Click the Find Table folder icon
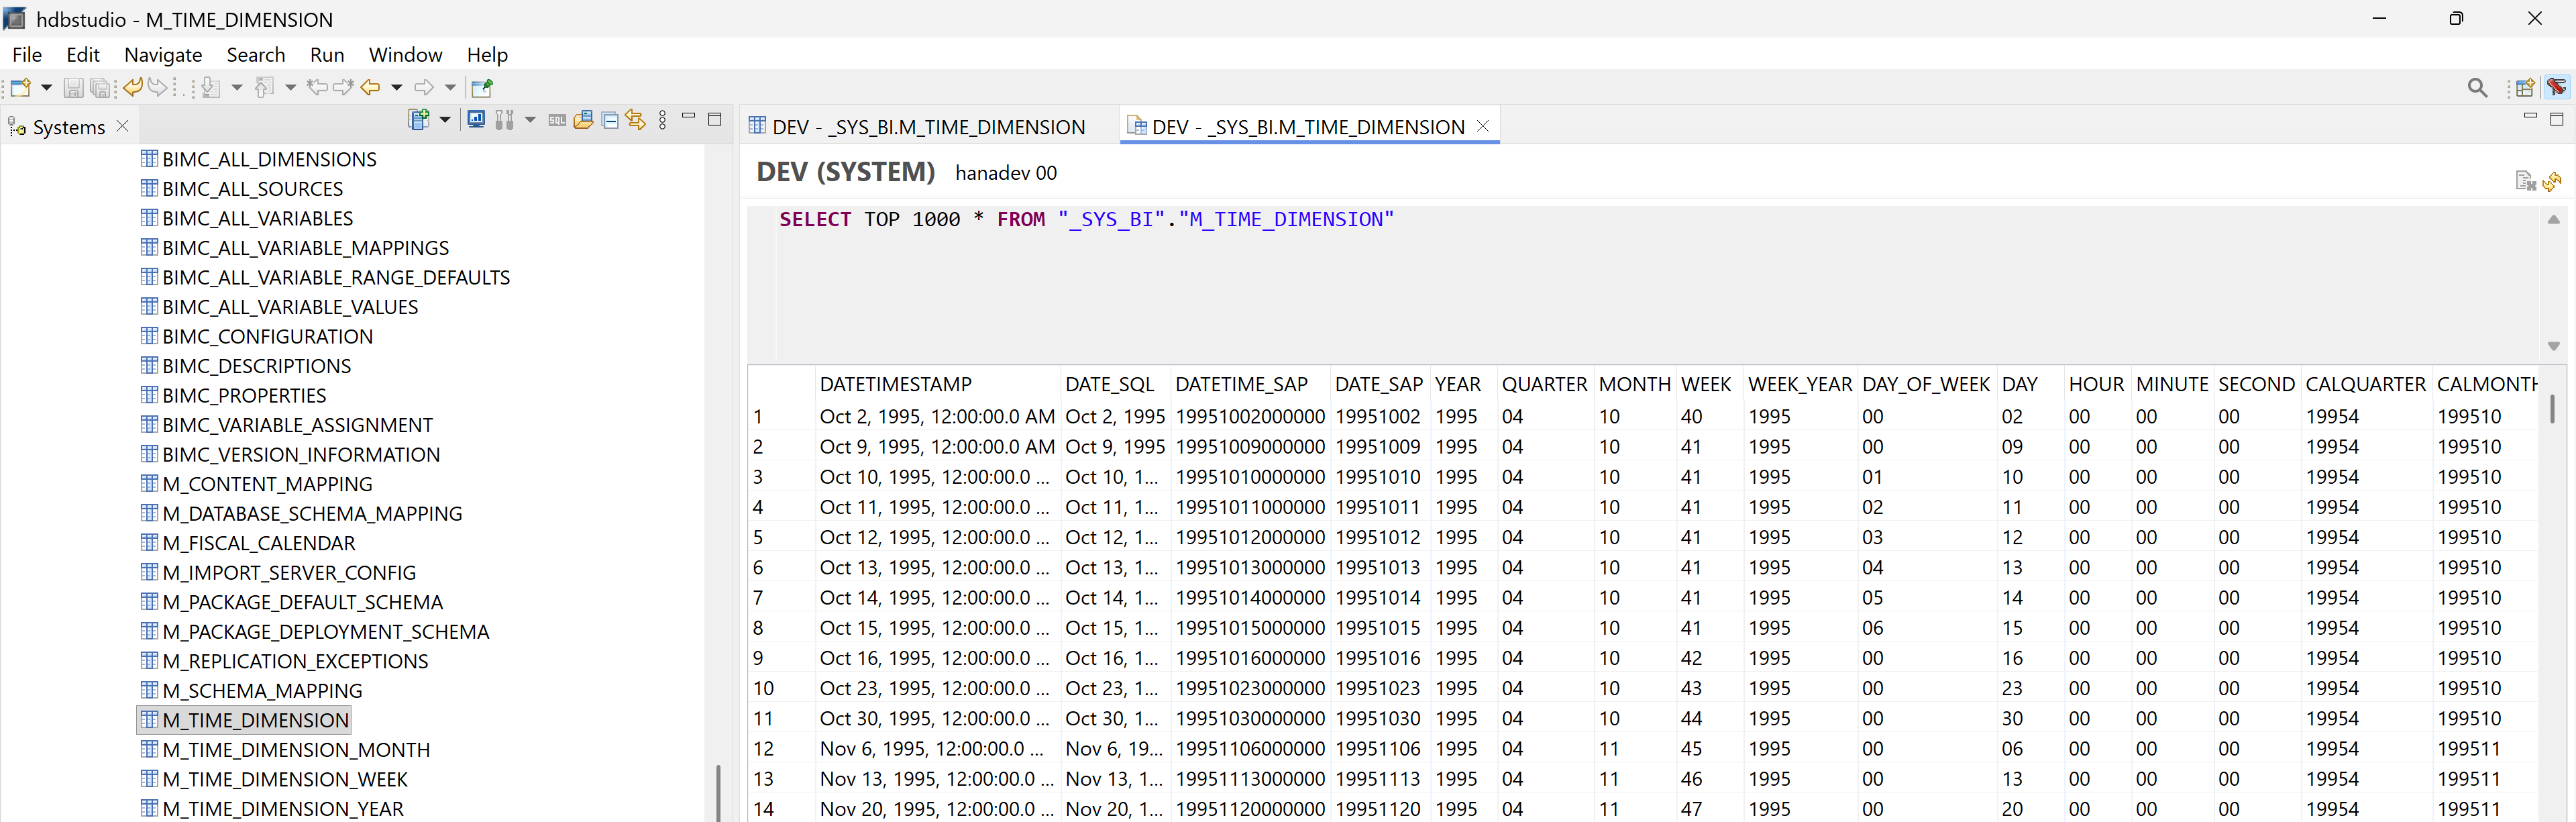The height and width of the screenshot is (822, 2576). [x=584, y=120]
